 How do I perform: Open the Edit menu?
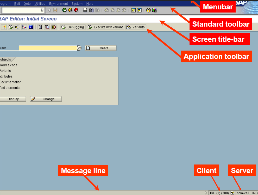point(17,4)
